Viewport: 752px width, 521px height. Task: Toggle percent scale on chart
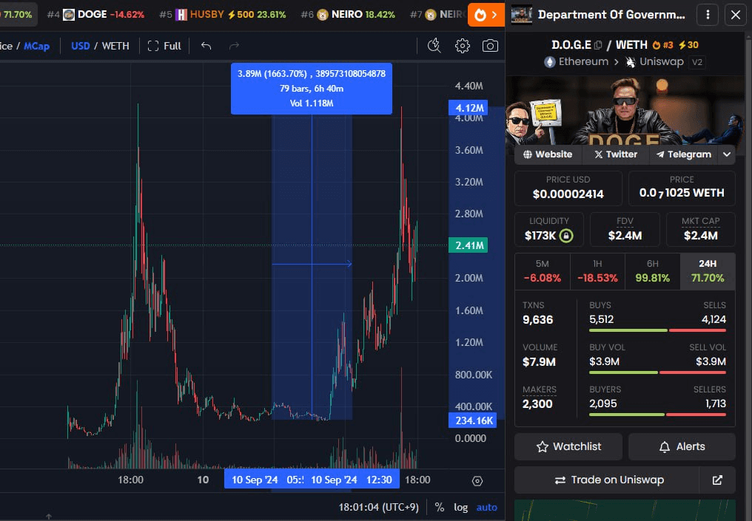(440, 507)
